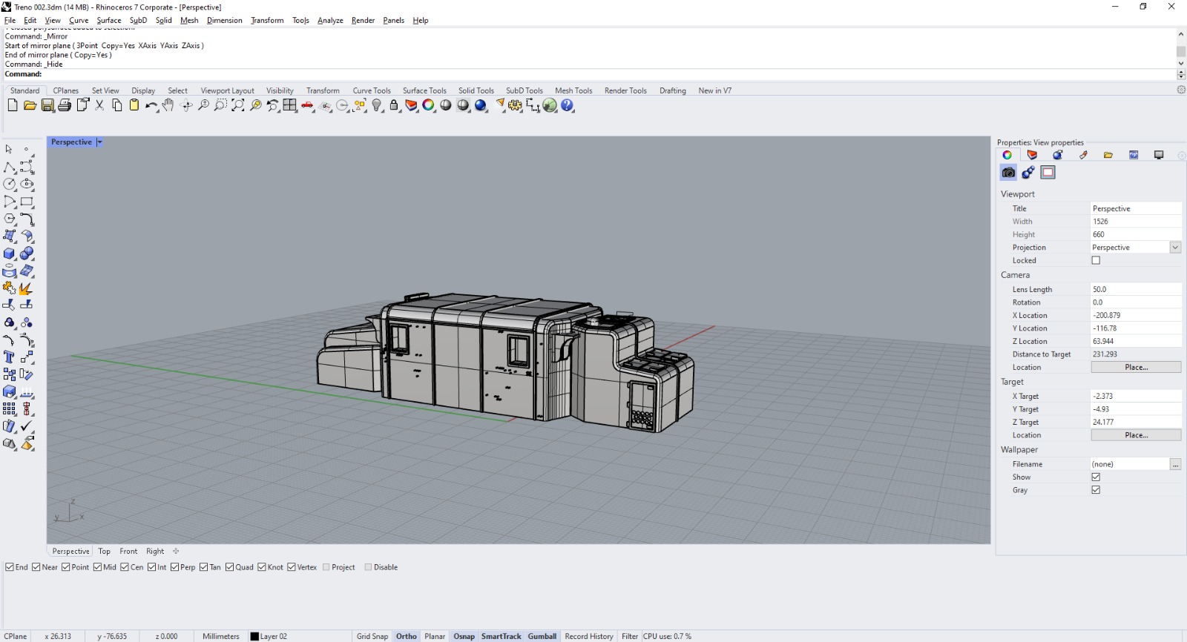
Task: Click Place button for Camera location
Action: [x=1136, y=367]
